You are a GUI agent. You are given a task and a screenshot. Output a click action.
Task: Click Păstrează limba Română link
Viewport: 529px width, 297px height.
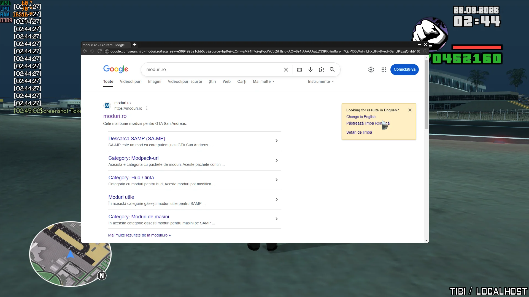[368, 123]
